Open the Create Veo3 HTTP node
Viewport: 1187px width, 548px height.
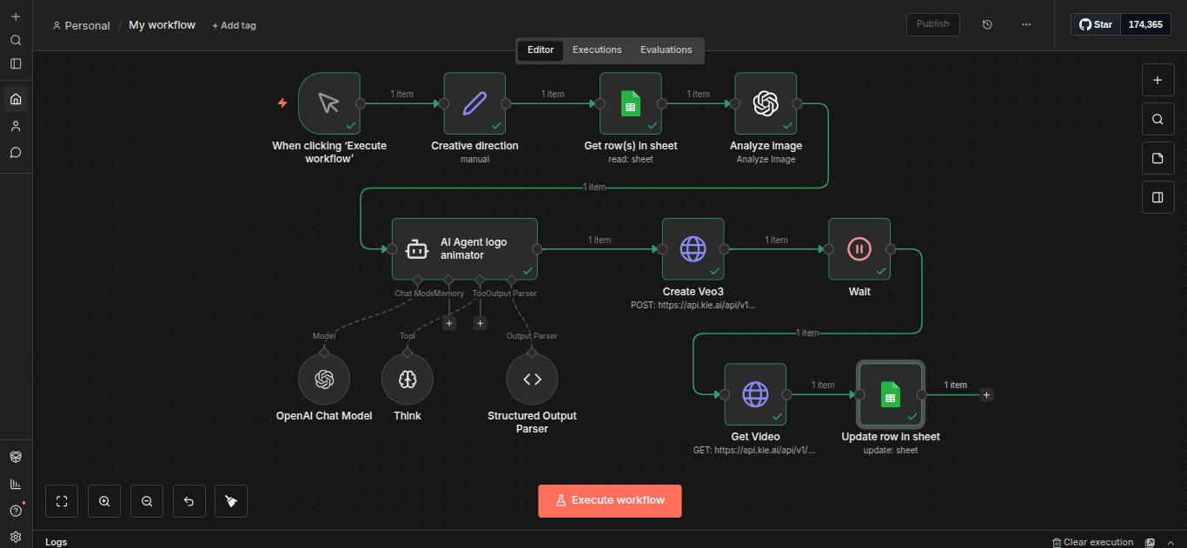[x=693, y=249]
